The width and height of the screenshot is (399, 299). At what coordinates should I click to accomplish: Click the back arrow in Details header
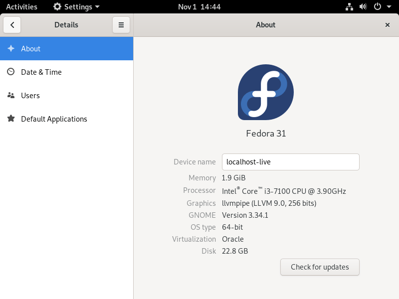point(12,25)
